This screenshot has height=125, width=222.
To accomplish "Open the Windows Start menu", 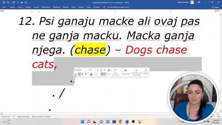I will (x=83, y=122).
